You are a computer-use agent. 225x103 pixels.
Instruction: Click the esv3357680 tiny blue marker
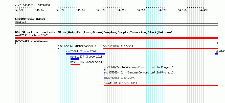(x=104, y=75)
